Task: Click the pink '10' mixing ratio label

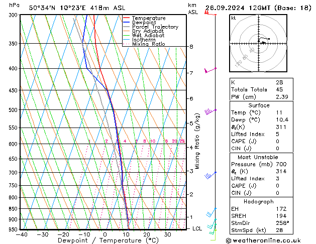Action: (153, 141)
